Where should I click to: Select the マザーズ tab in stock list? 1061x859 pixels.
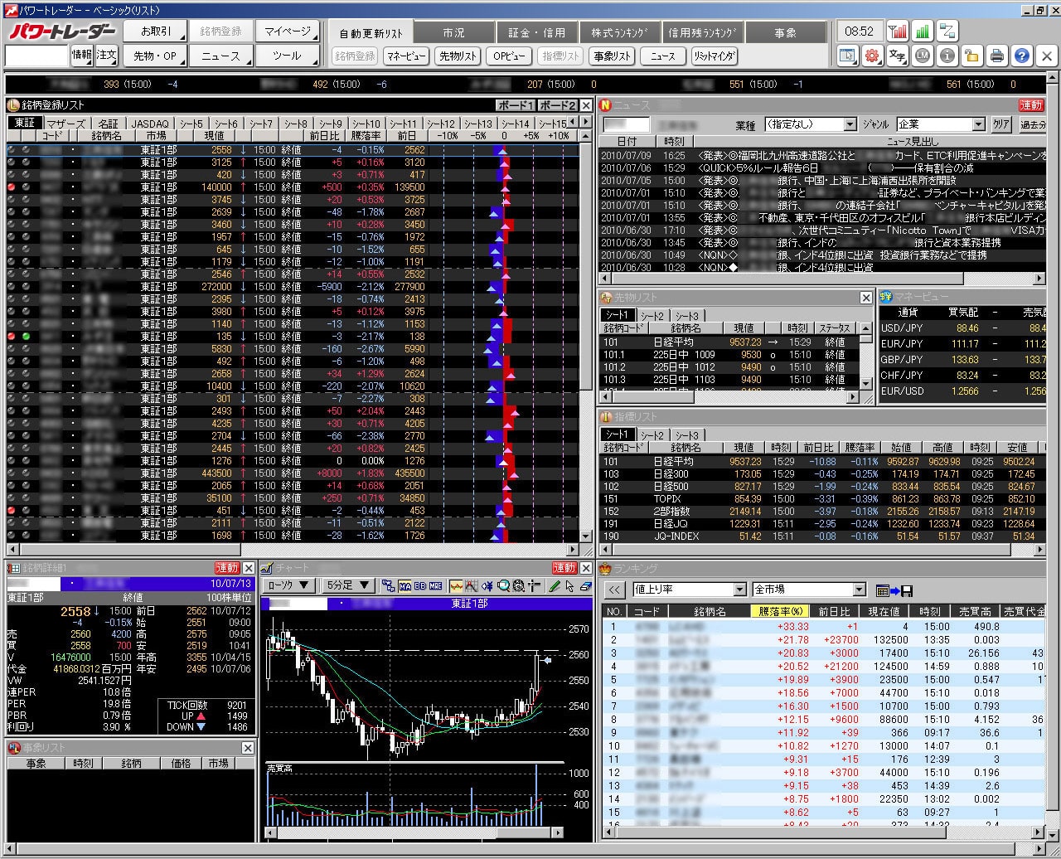click(x=65, y=124)
